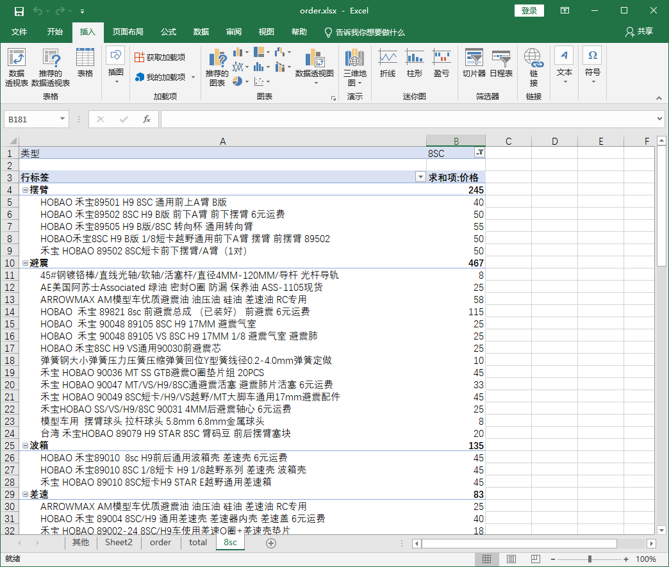
Task: Click the Undo arrow icon
Action: point(38,11)
